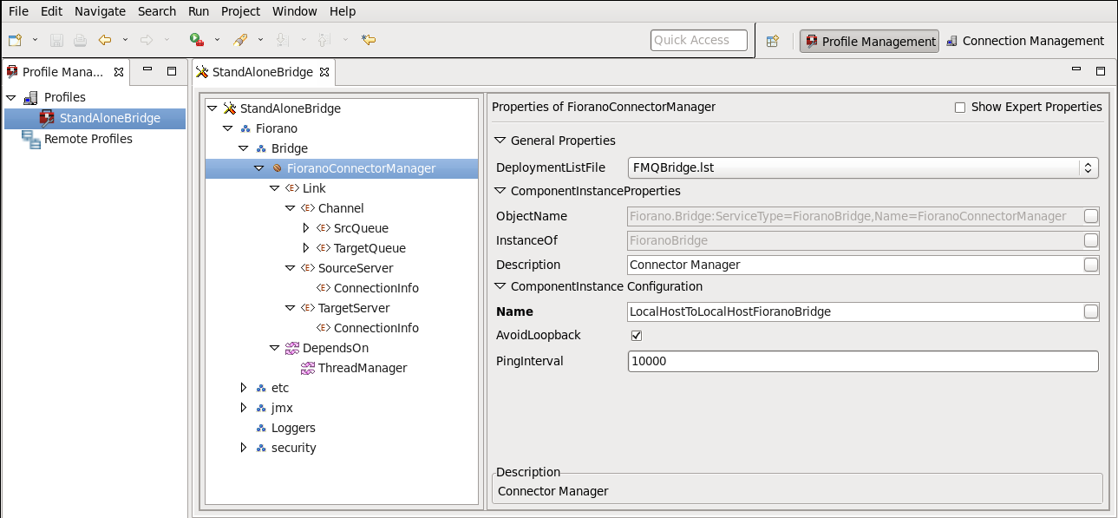Open the File menu

[18, 11]
